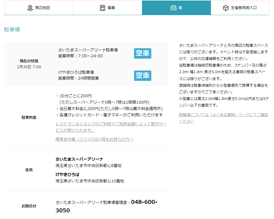Click the car icon on 車 tab
274x219 pixels.
pyautogui.click(x=174, y=8)
